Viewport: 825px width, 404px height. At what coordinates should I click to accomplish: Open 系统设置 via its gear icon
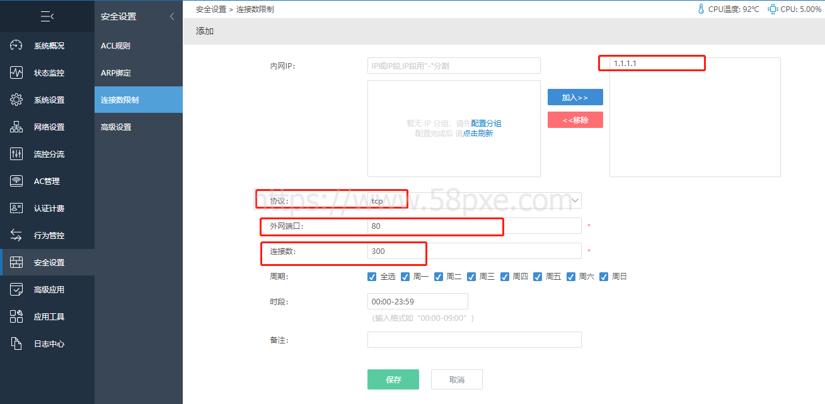pos(16,100)
